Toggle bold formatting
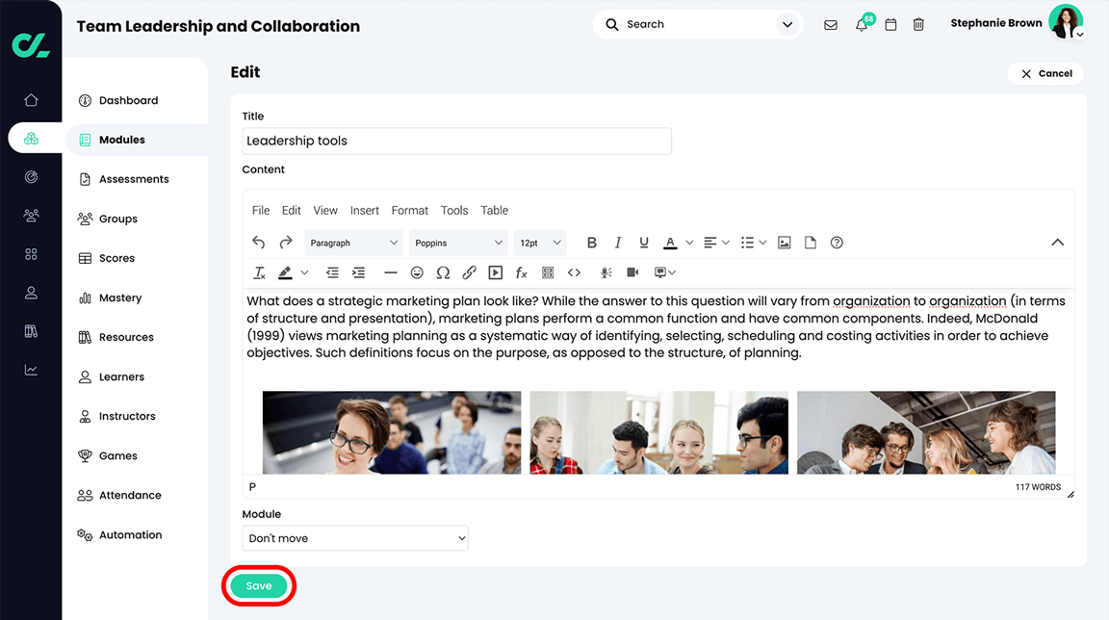 pos(592,243)
